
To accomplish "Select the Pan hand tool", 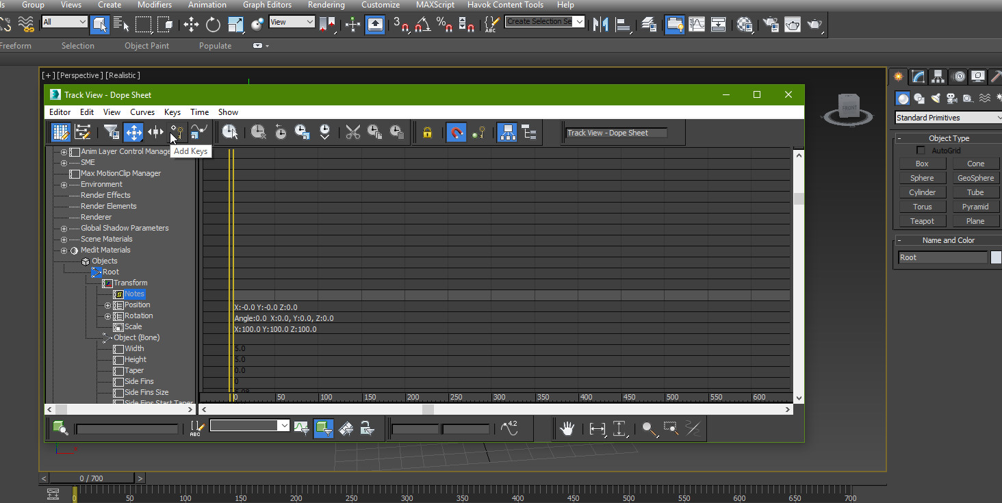I will [567, 428].
